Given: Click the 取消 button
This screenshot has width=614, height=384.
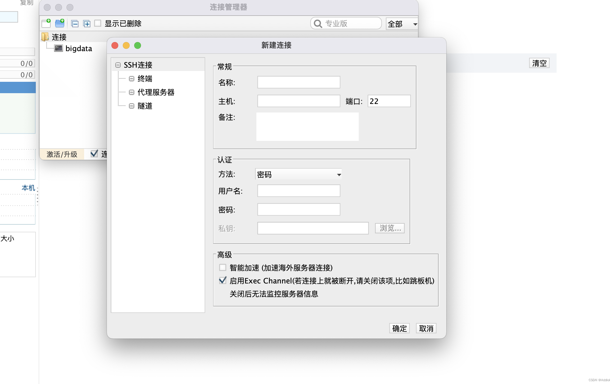Looking at the screenshot, I should 426,328.
